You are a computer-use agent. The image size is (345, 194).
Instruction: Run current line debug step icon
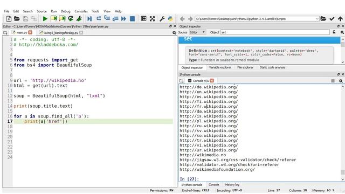[x=99, y=19]
